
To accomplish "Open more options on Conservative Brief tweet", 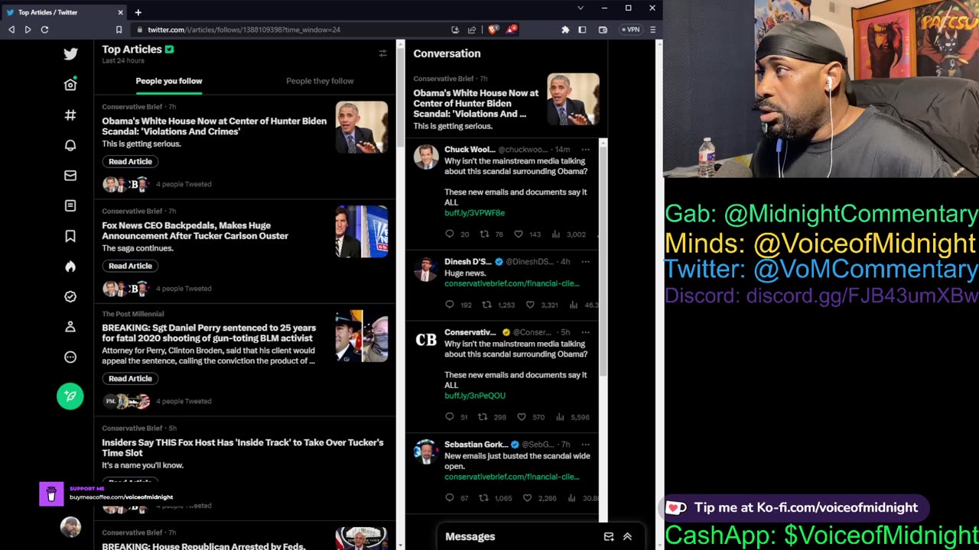I will pos(585,332).
